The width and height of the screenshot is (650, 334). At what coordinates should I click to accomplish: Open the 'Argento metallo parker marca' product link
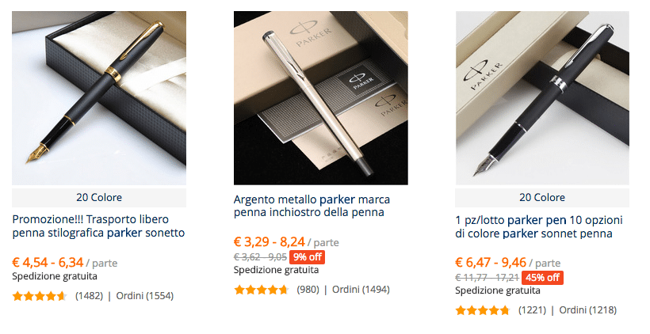click(312, 206)
